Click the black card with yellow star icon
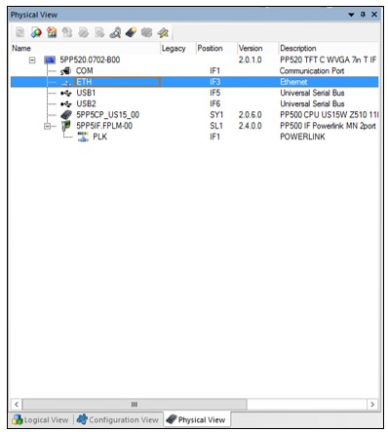The height and width of the screenshot is (432, 388). (x=131, y=32)
